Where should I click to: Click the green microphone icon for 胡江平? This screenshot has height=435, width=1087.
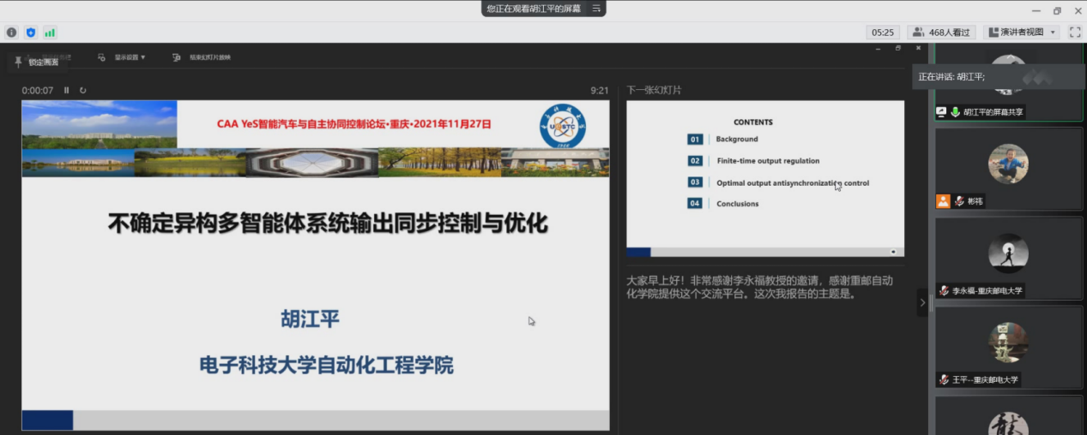[x=955, y=112]
